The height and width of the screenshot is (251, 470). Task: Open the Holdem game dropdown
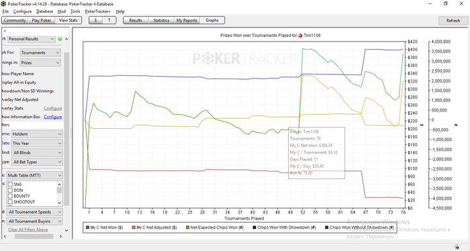tap(37, 134)
